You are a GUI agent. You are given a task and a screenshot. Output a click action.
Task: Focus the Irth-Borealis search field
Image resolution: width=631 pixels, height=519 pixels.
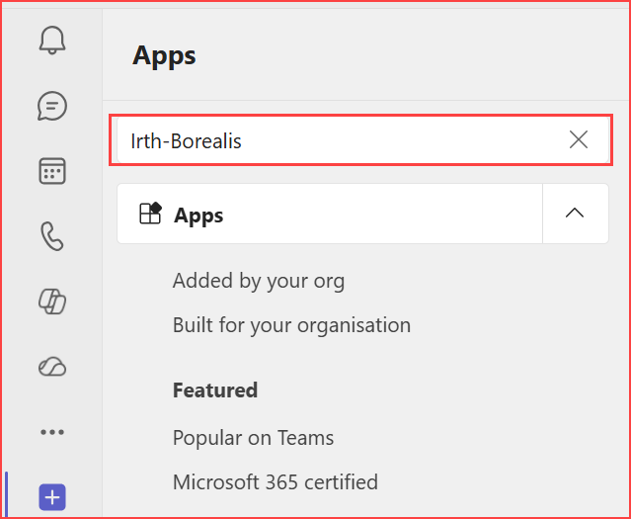338,140
